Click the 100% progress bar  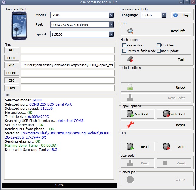click(x=59, y=185)
